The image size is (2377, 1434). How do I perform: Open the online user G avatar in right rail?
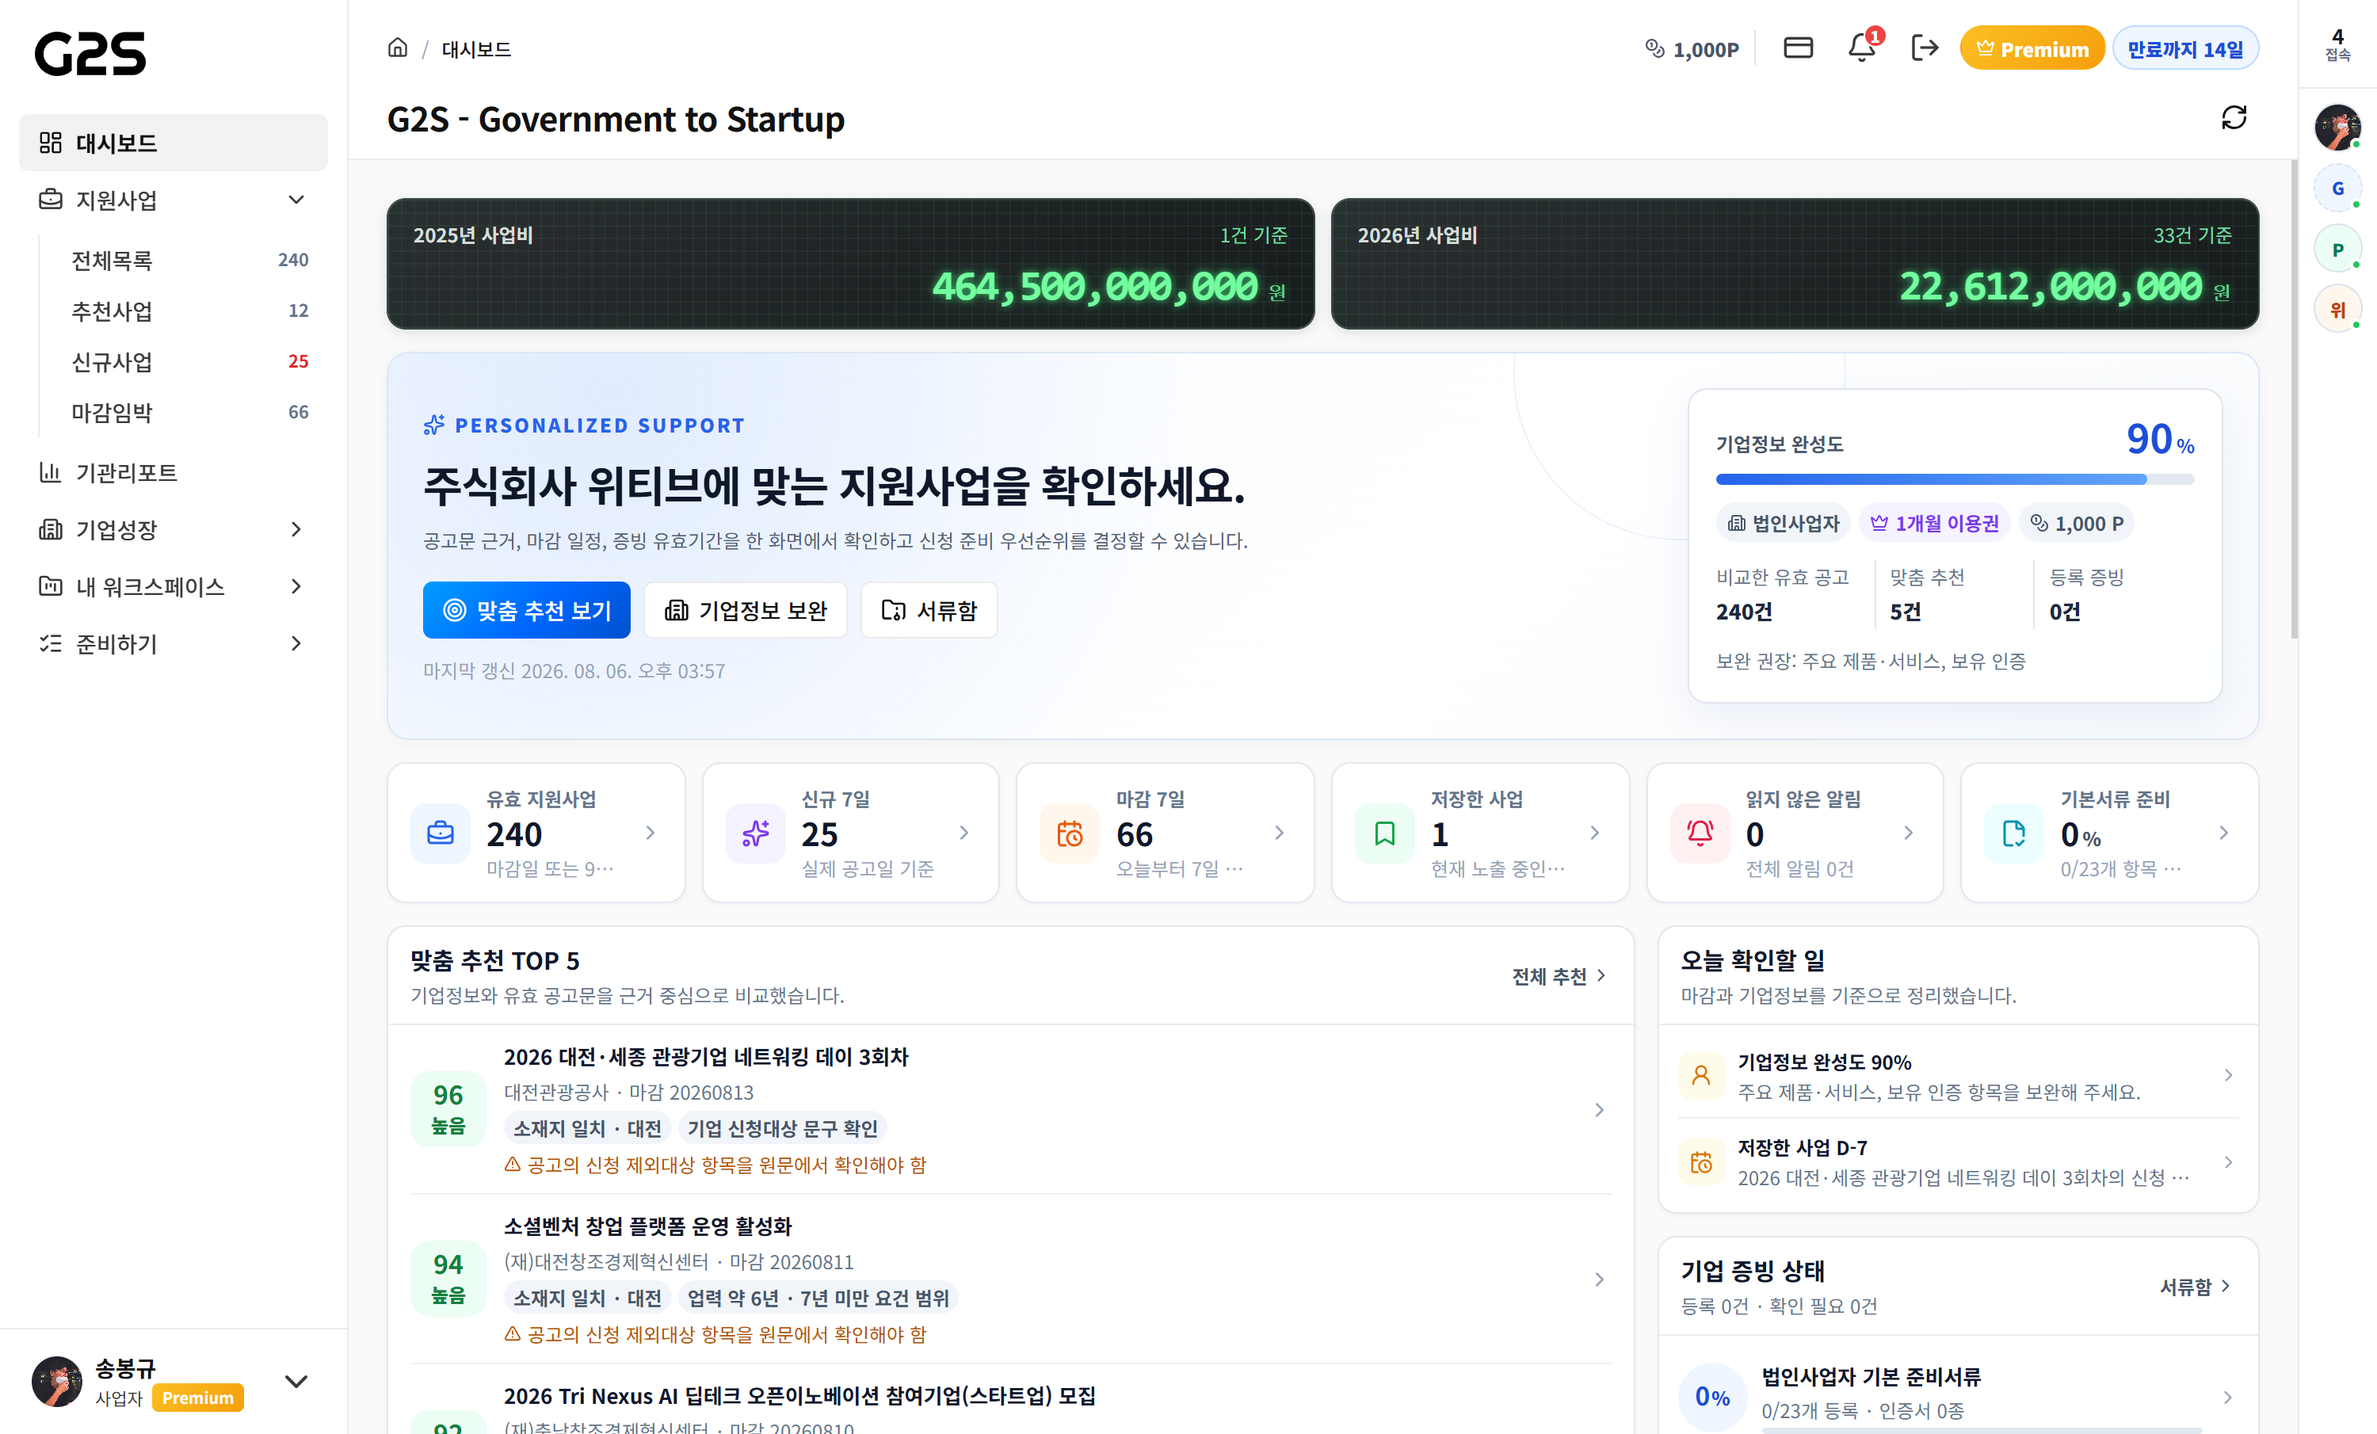(x=2337, y=188)
